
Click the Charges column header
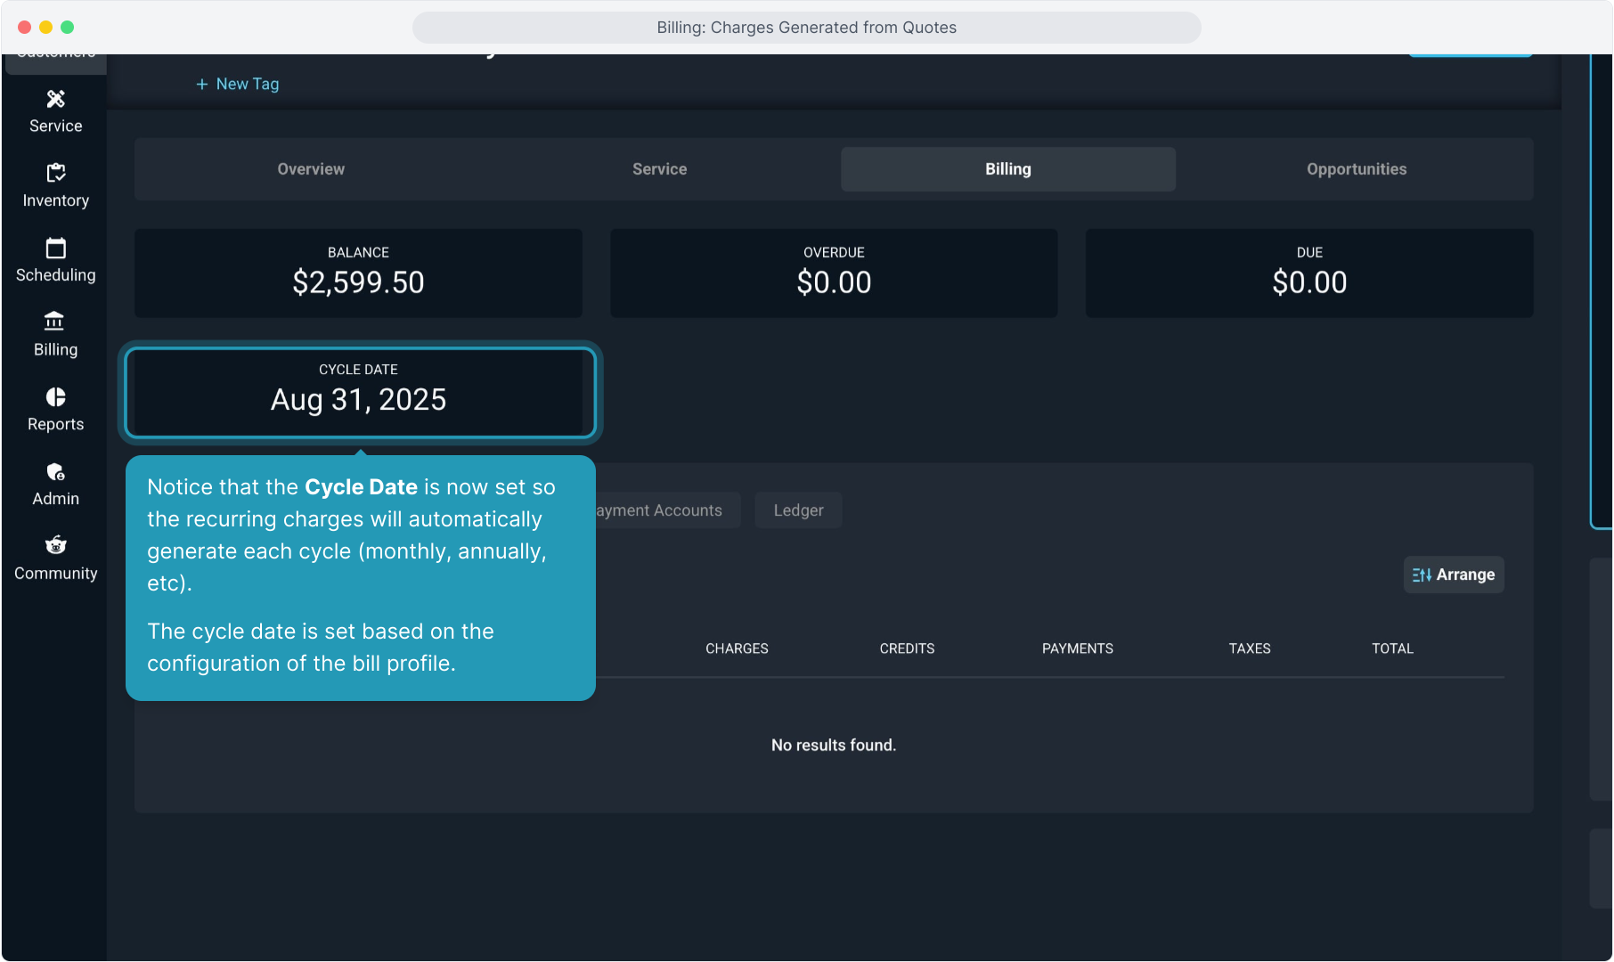tap(737, 648)
